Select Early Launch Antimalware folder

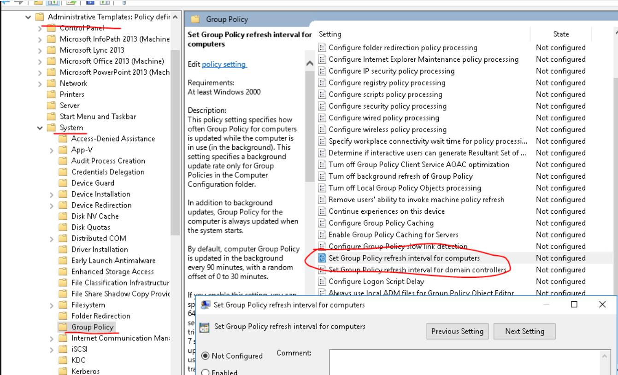[x=113, y=260]
